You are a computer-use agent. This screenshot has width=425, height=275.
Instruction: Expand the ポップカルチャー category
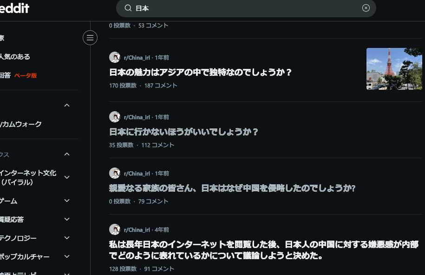(67, 256)
